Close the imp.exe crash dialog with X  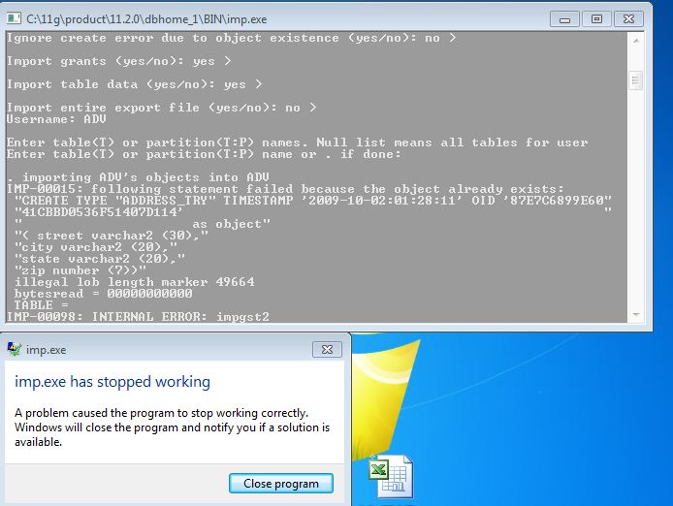coord(327,349)
